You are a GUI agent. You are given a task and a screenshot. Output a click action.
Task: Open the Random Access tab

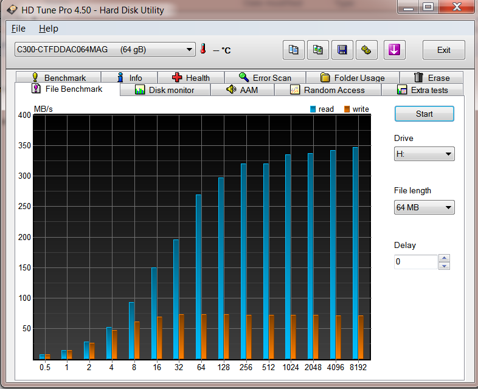pyautogui.click(x=327, y=90)
